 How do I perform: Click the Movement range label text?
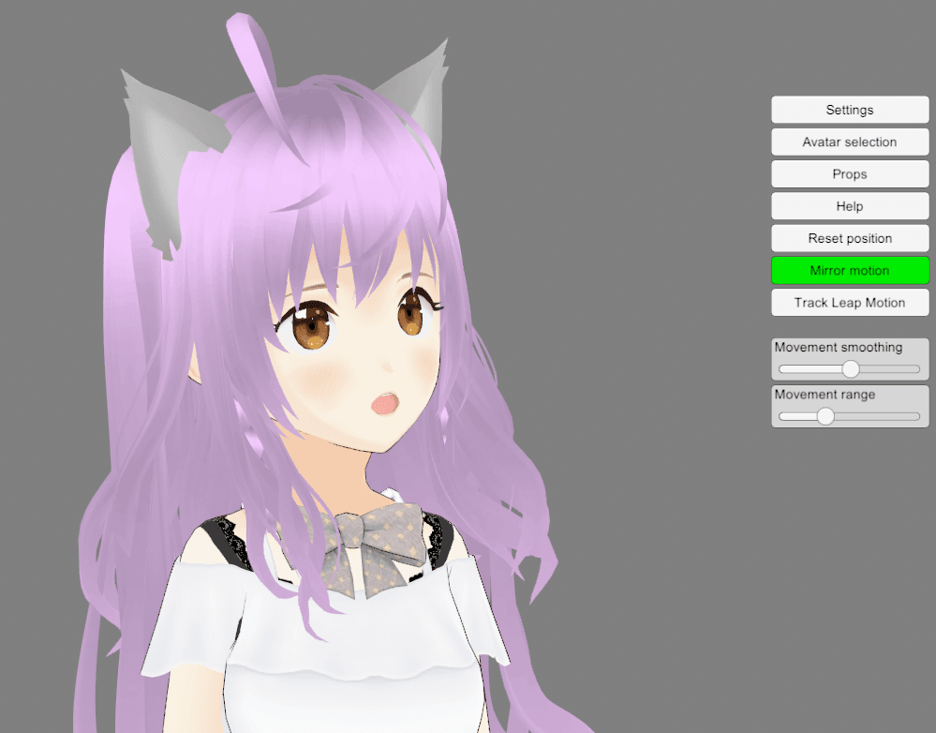825,395
